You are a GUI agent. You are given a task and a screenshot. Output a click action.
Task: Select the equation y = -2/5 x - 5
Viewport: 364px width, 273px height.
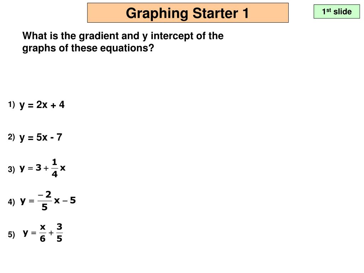[x=48, y=200]
